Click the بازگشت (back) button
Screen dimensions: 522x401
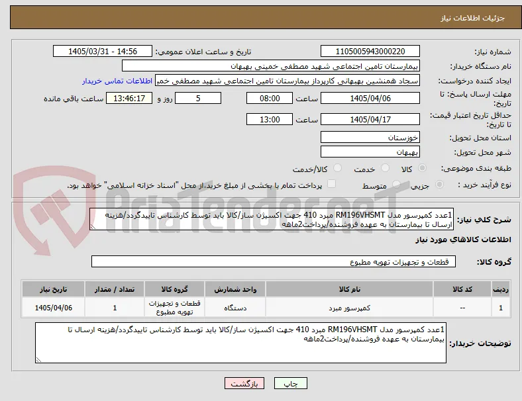tap(244, 383)
